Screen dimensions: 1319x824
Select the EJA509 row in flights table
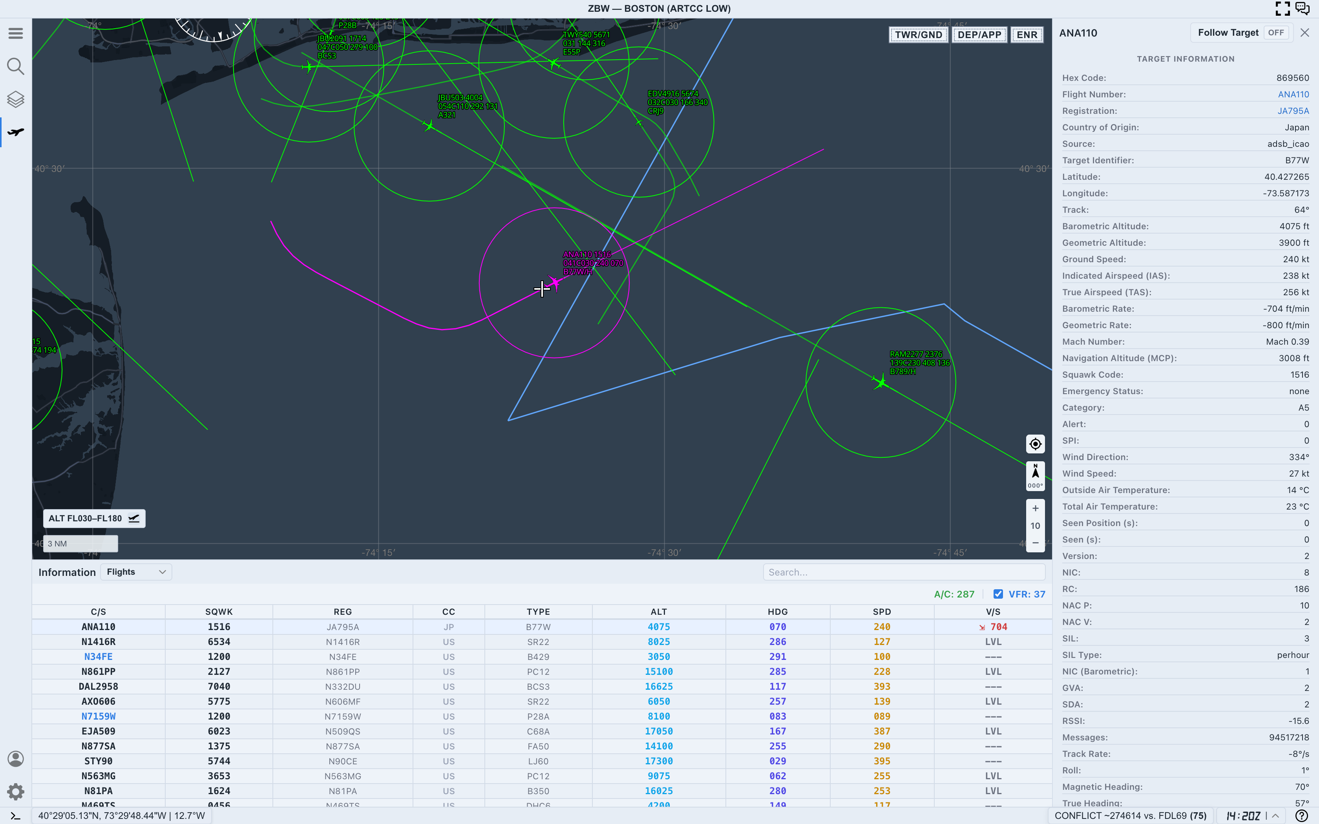542,731
